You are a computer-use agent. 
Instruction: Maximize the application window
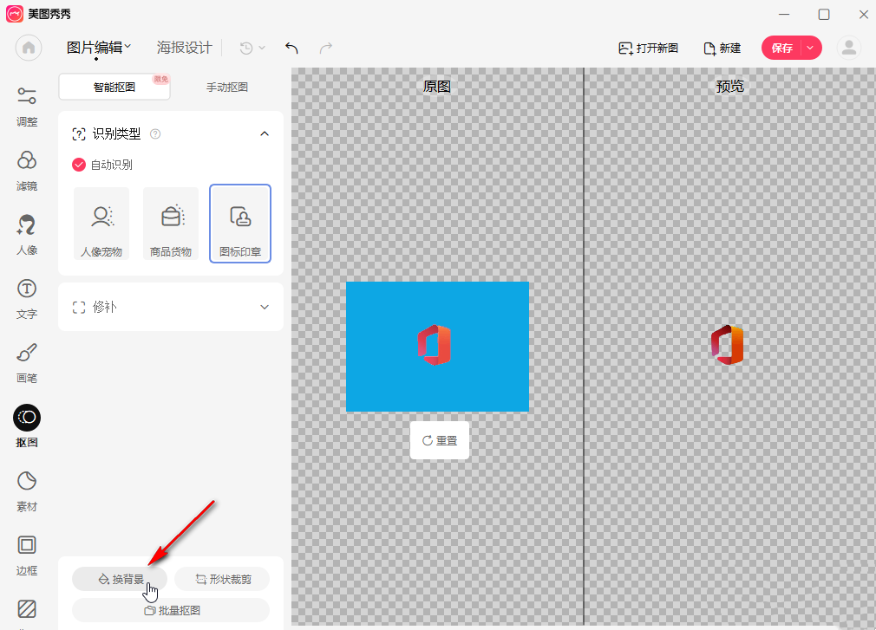coord(823,14)
